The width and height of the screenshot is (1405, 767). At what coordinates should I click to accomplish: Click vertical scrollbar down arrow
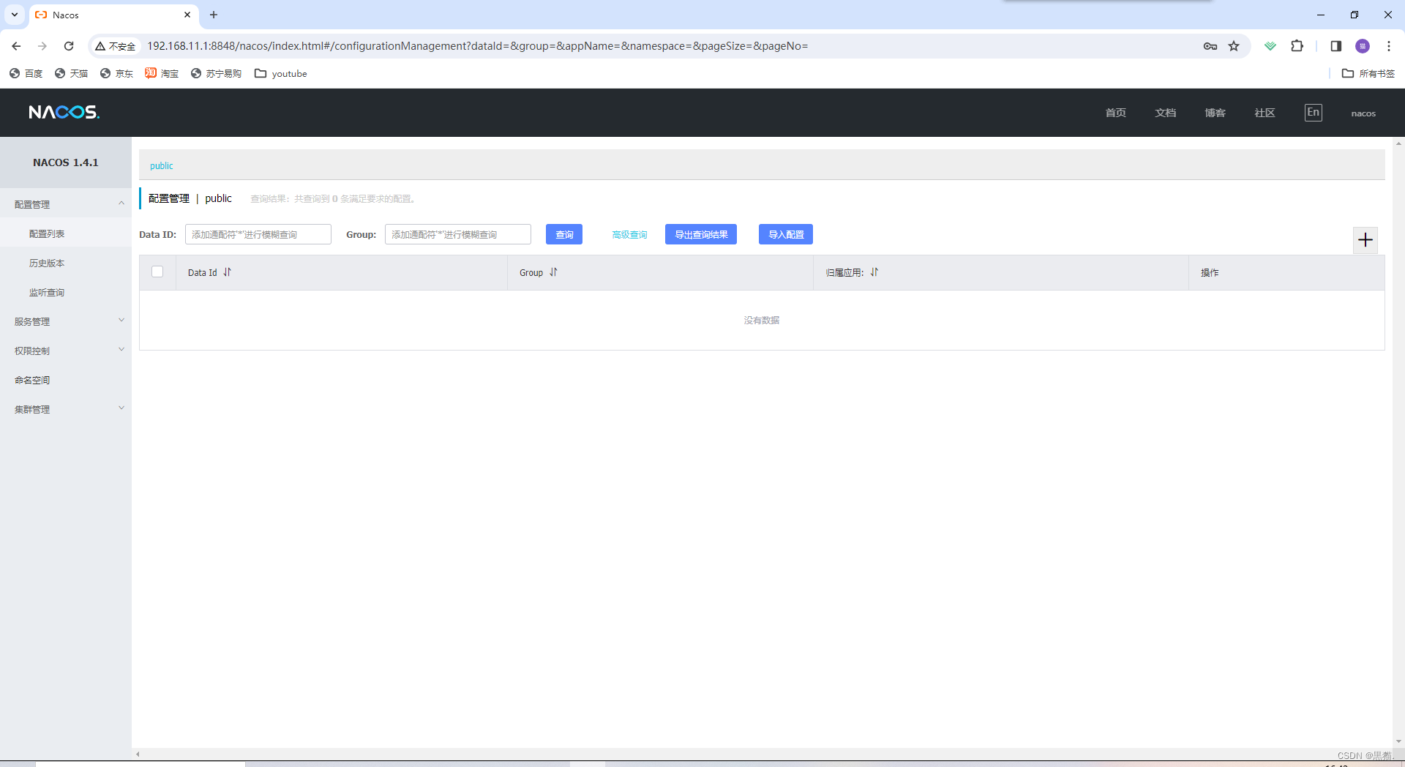pyautogui.click(x=1398, y=741)
